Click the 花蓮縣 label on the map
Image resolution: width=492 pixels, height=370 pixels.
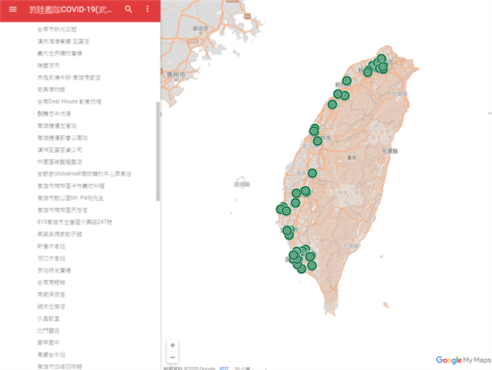click(390, 151)
